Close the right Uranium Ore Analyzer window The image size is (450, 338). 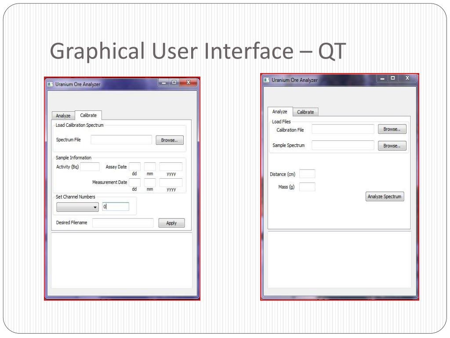pos(407,78)
